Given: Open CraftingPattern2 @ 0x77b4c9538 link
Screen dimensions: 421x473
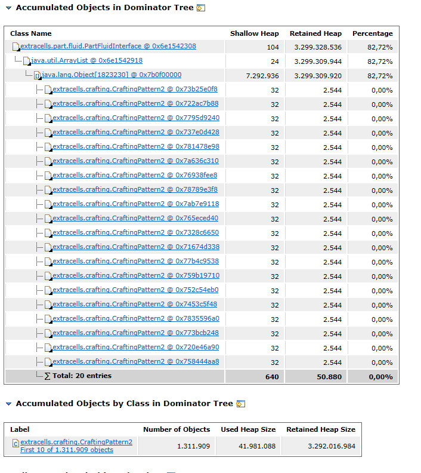Looking at the screenshot, I should [136, 261].
